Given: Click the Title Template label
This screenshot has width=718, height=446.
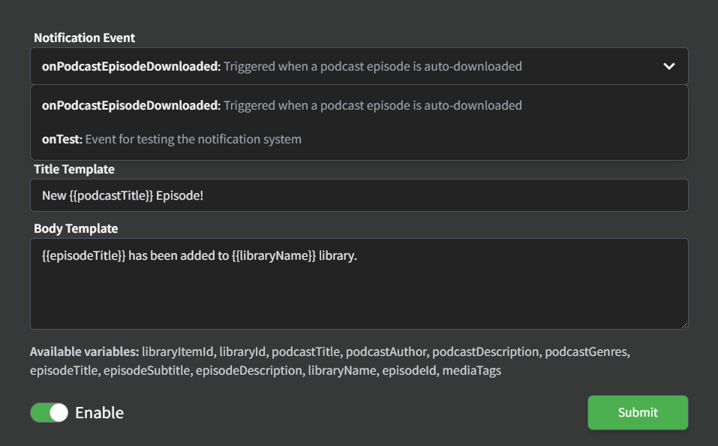Looking at the screenshot, I should [x=74, y=170].
